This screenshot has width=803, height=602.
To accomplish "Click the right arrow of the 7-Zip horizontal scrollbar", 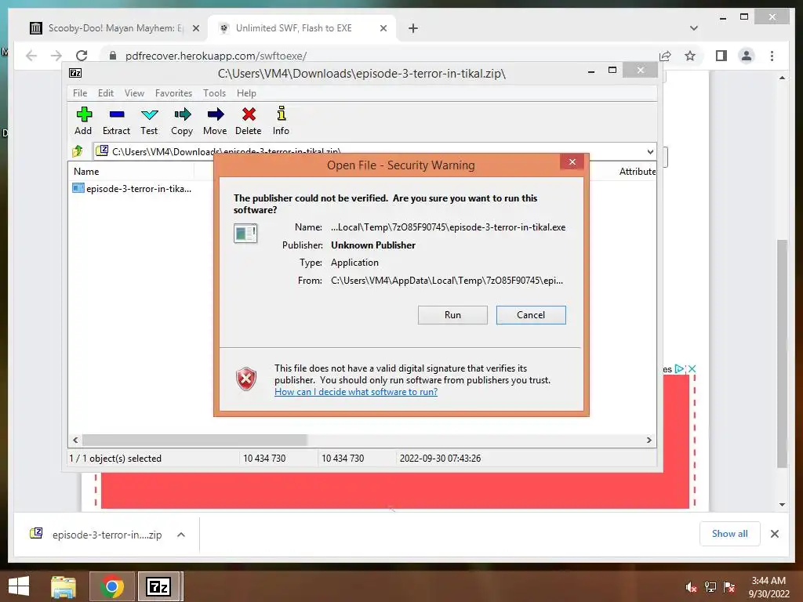I will (x=649, y=440).
